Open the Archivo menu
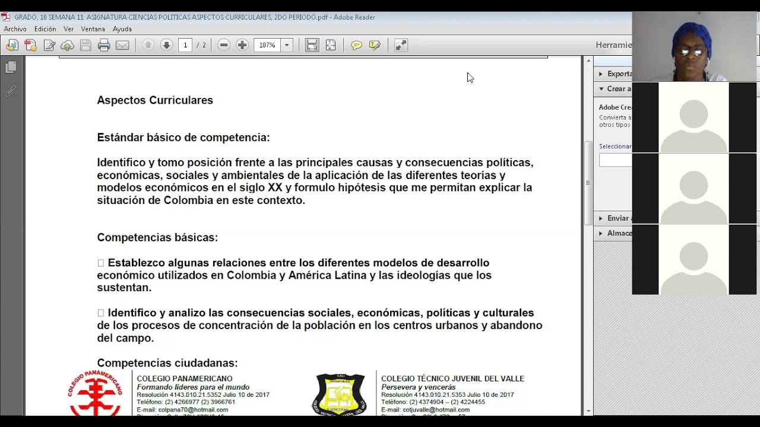The width and height of the screenshot is (760, 427). pyautogui.click(x=15, y=29)
